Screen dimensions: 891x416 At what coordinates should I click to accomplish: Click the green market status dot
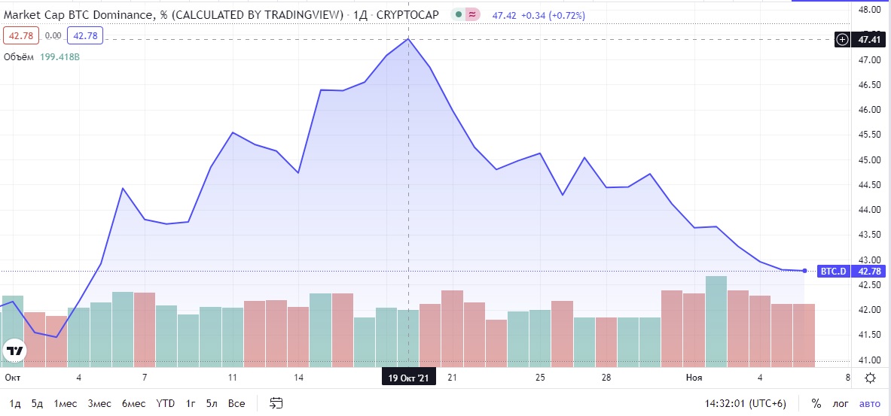tap(459, 14)
